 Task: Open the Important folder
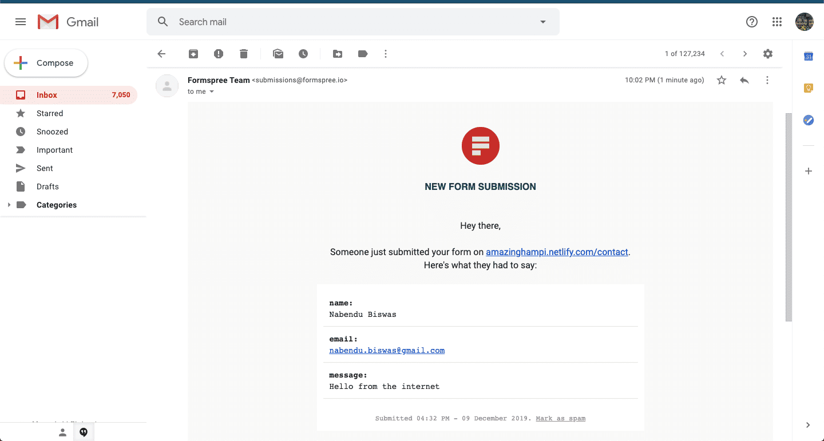pos(69,150)
